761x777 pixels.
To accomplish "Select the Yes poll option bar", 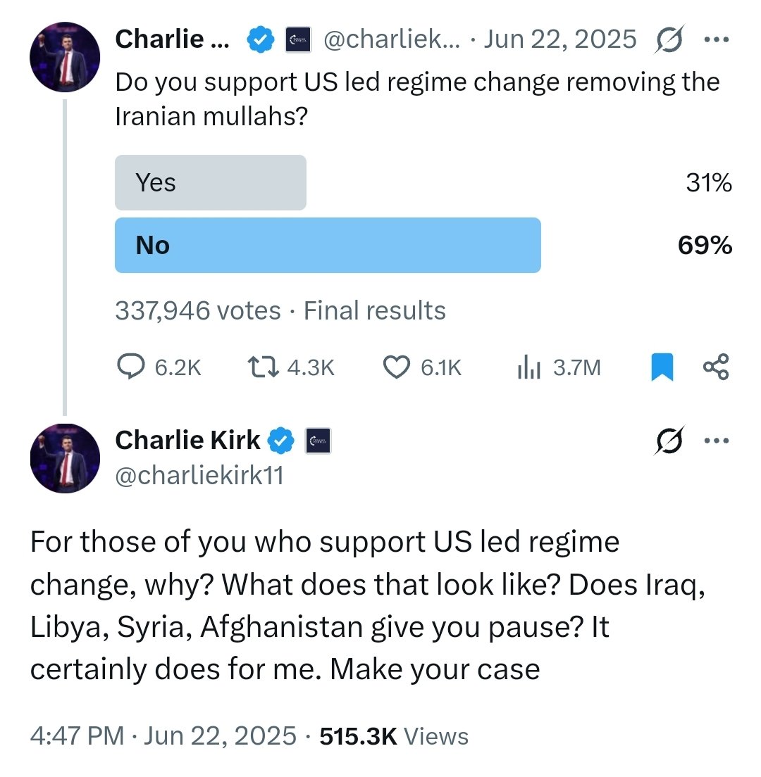I will pos(210,183).
